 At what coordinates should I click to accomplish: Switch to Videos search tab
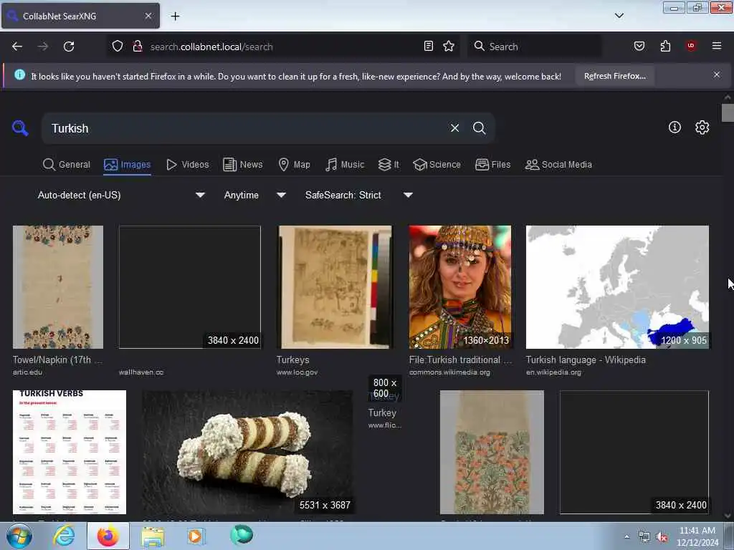pyautogui.click(x=188, y=165)
